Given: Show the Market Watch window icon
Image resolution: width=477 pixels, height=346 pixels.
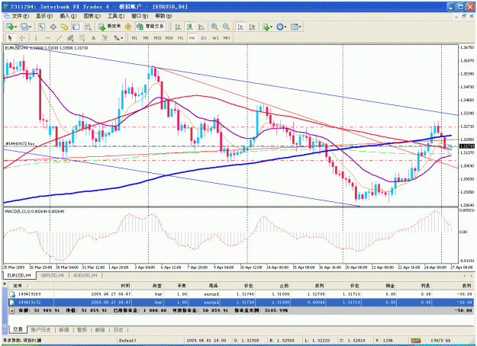Looking at the screenshot, I should (x=42, y=27).
